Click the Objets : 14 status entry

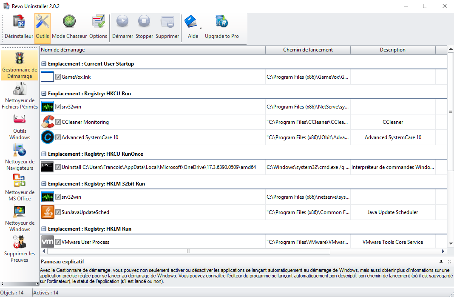12,293
